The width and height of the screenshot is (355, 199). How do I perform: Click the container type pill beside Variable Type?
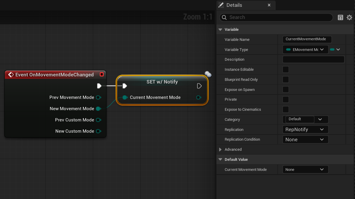coord(332,49)
